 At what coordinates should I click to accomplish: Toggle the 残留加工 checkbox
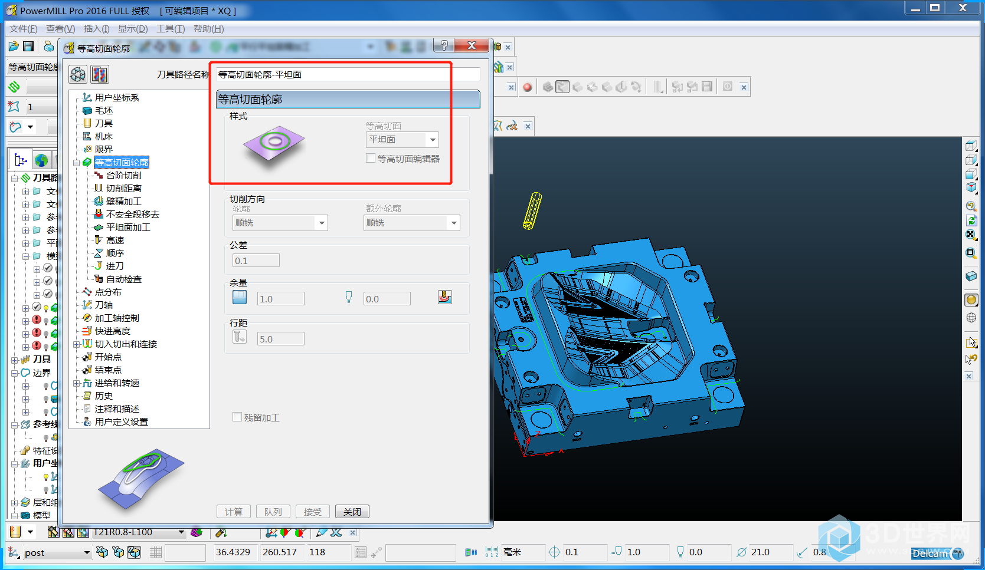237,417
